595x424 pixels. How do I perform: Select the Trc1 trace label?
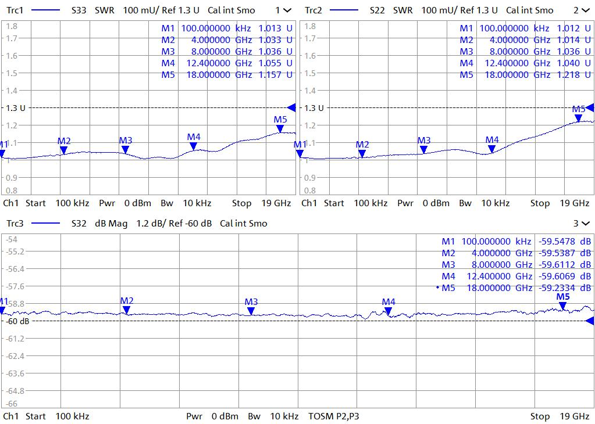[15, 10]
